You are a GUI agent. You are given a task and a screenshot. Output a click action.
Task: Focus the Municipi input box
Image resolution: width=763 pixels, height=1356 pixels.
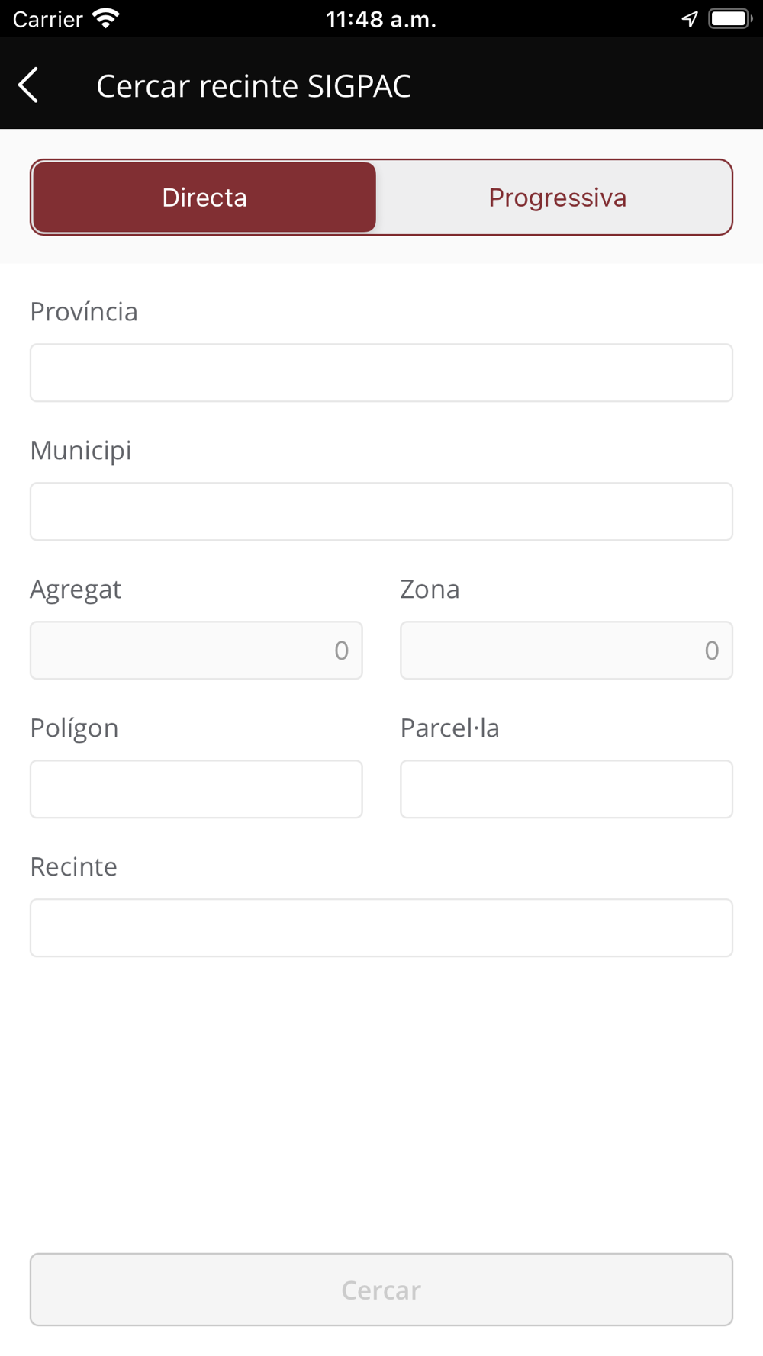(x=381, y=512)
